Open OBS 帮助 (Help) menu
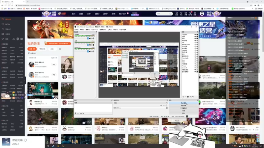 116,30
